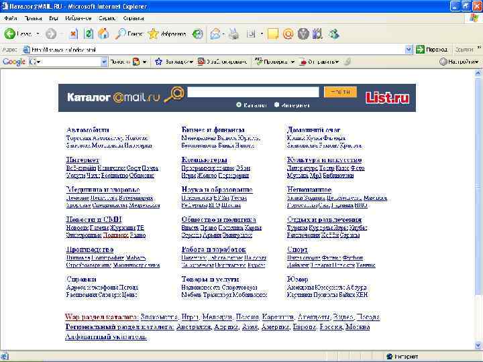Click the magnifier logo beside Каталог @mail.ru
483x362 pixels.
[174, 95]
